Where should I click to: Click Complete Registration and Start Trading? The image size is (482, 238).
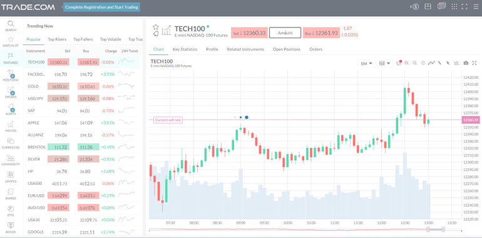pos(102,7)
